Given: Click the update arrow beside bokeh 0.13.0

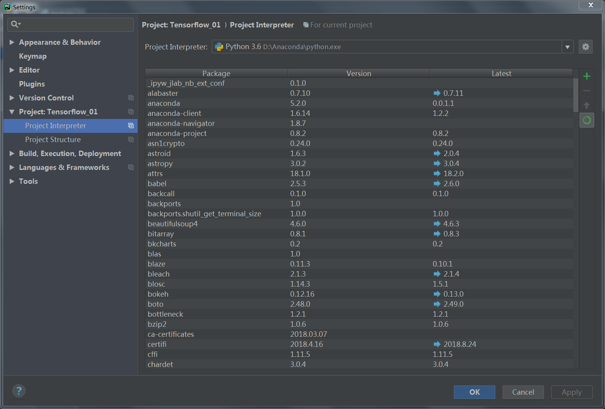Looking at the screenshot, I should 437,294.
